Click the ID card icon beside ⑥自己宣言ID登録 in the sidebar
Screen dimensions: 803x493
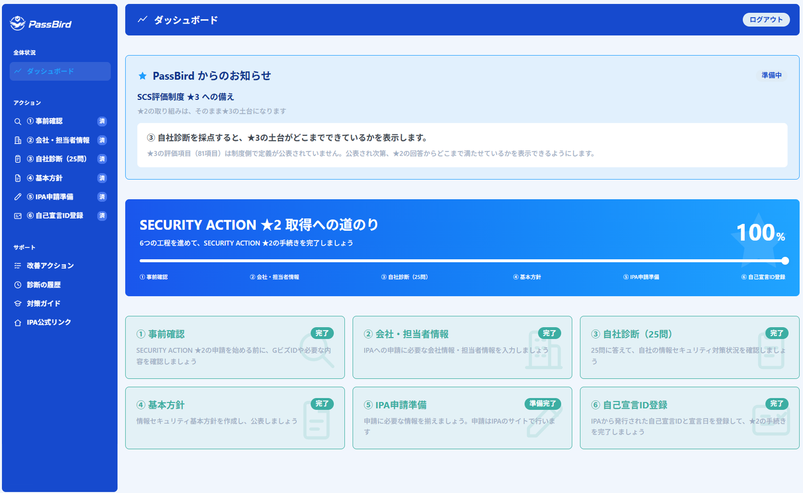tap(18, 216)
